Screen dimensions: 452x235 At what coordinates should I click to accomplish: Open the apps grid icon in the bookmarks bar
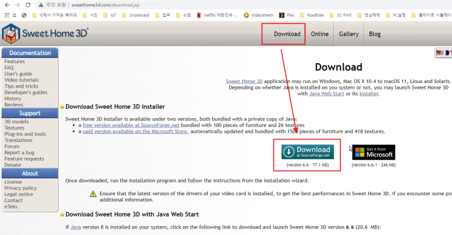6,15
